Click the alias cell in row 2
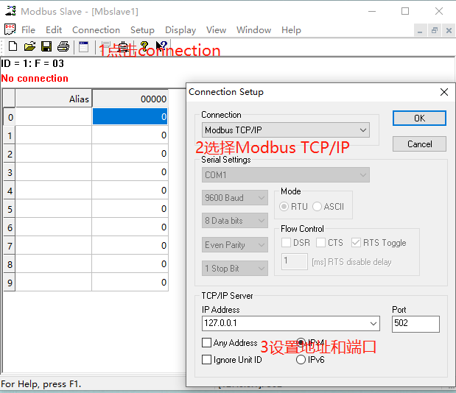The width and height of the screenshot is (456, 393). pyautogui.click(x=54, y=154)
